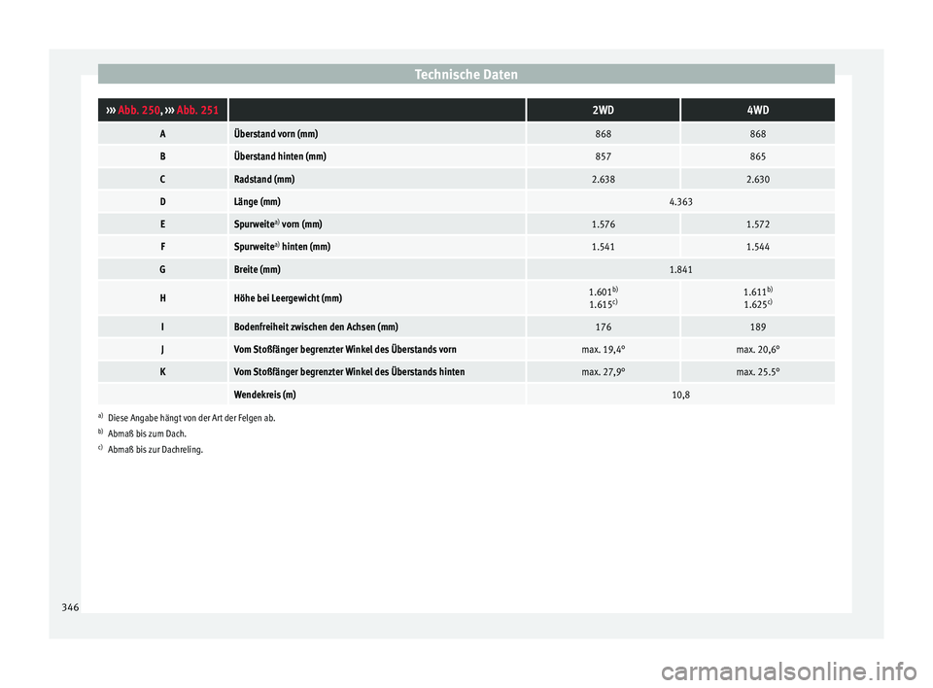This screenshot has height=688, width=933.
Task: Open the Abb. 251 figure reference
Action: [x=197, y=110]
